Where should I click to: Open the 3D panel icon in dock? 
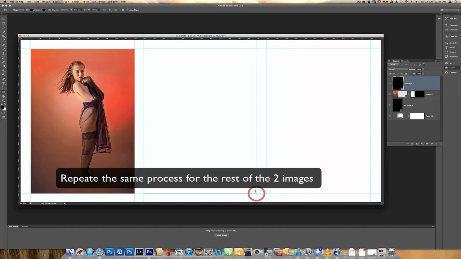coord(447,63)
